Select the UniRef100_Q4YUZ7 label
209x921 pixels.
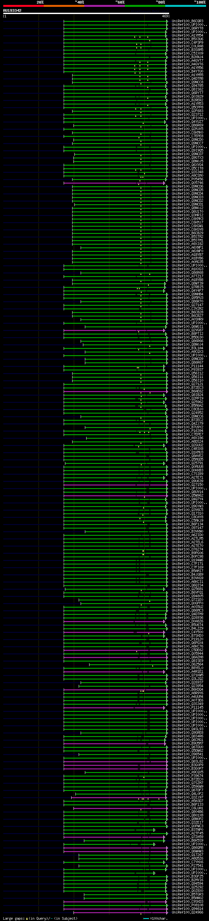tap(187, 122)
